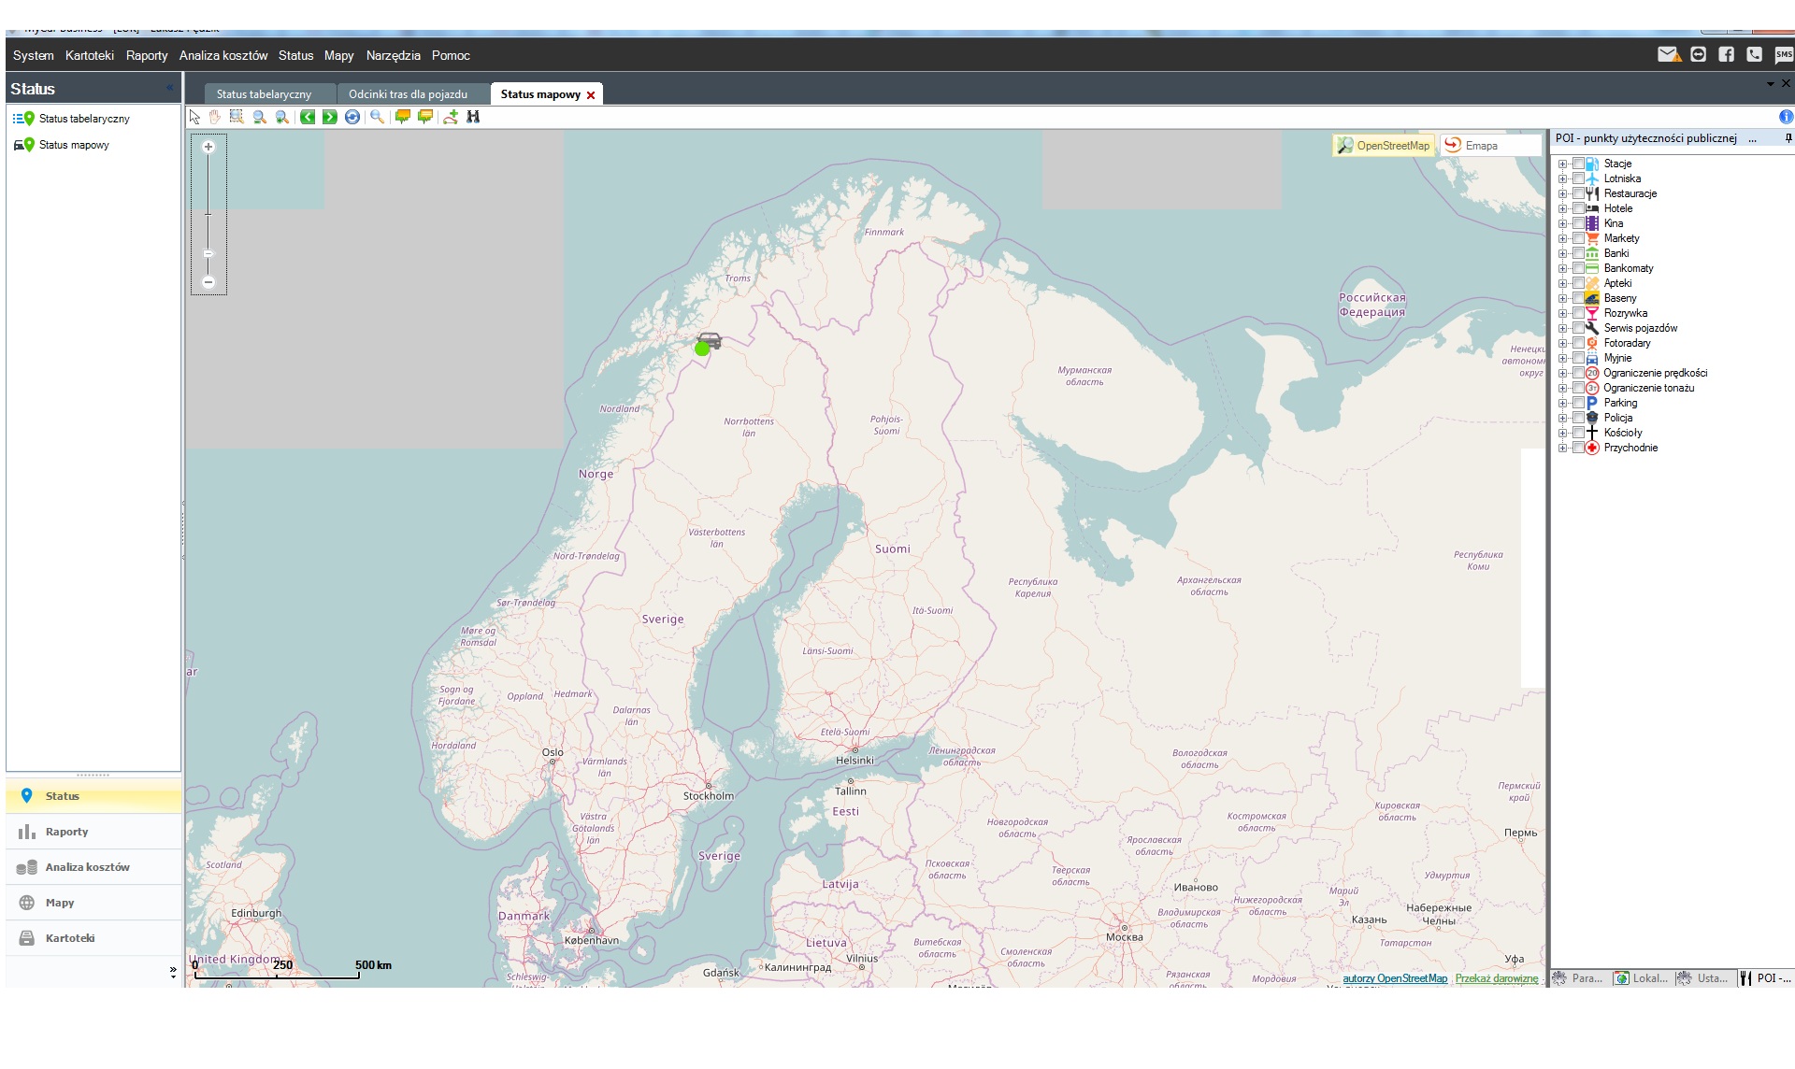
Task: Open the autorzy OpenStreetMap link
Action: tap(1394, 978)
